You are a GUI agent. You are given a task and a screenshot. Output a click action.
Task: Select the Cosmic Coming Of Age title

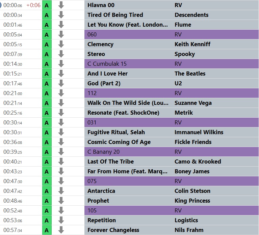tap(119, 142)
